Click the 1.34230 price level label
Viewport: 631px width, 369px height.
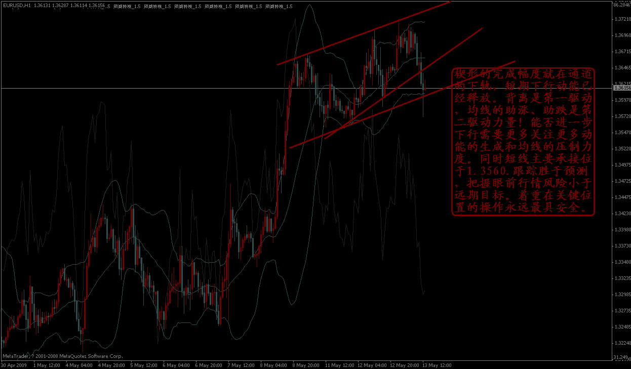pos(622,214)
